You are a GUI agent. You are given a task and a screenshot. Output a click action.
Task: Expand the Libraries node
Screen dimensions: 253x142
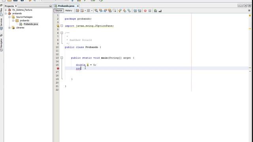pos(9,28)
